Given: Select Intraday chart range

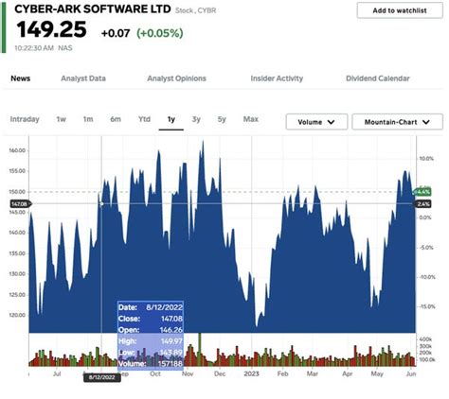Looking at the screenshot, I should (25, 119).
